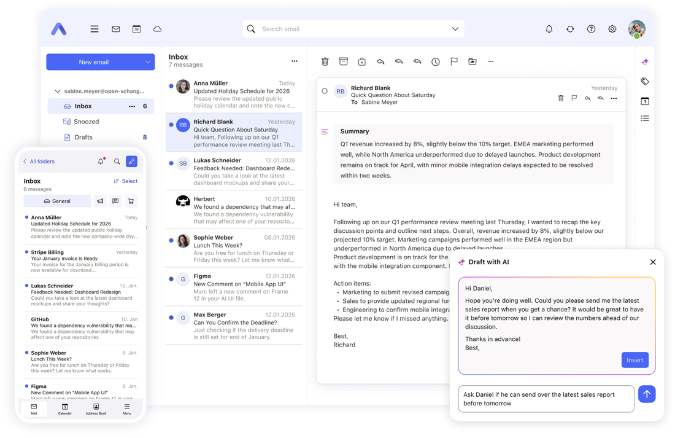Open the New email dropdown arrow

(148, 62)
